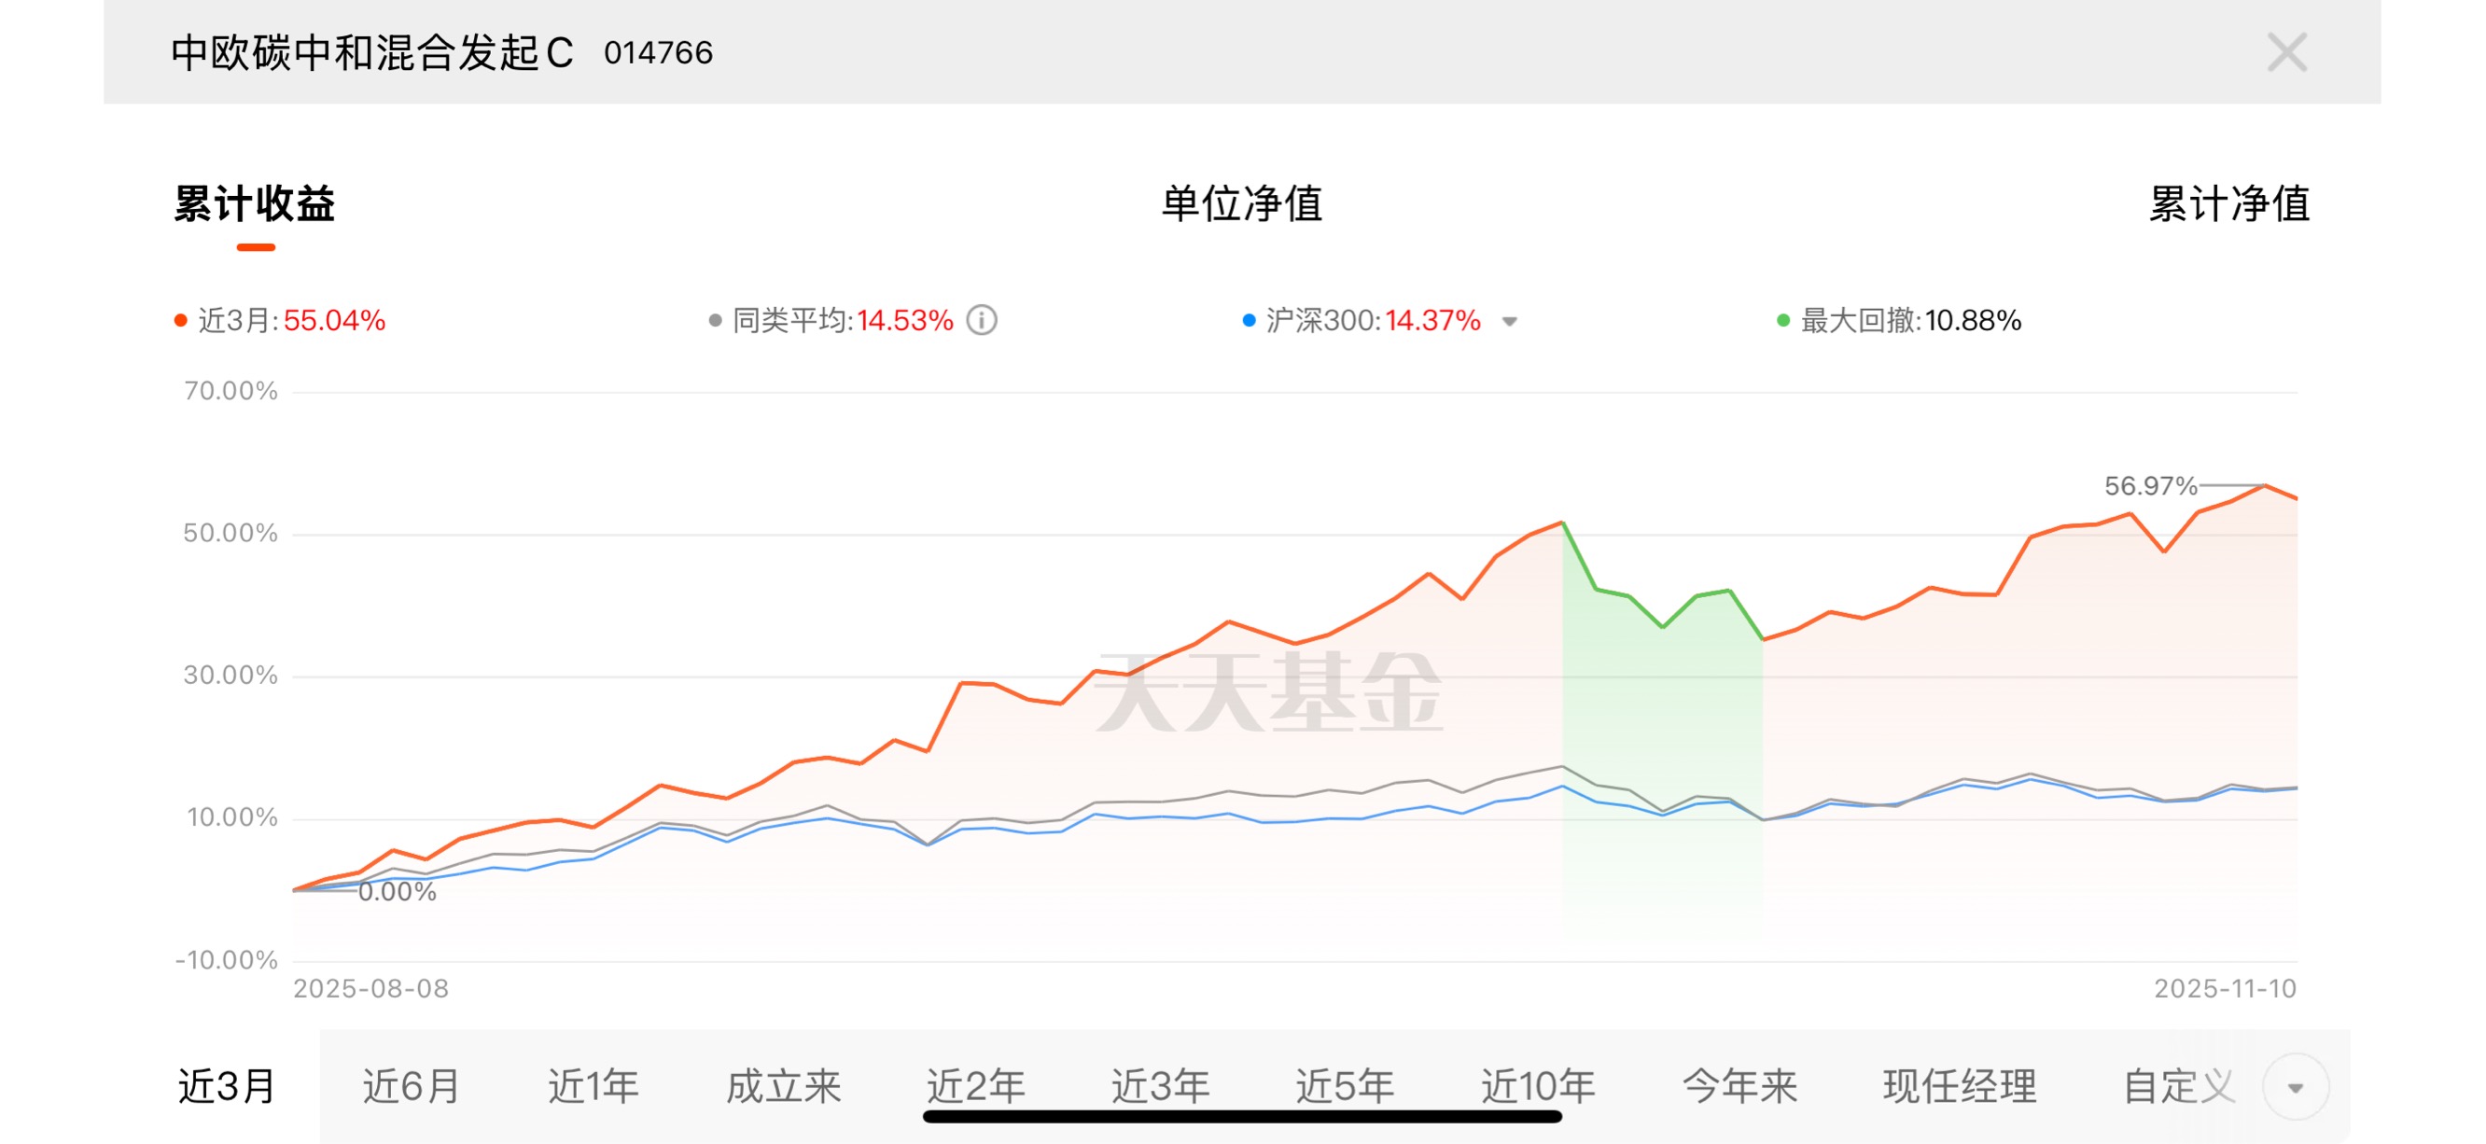Select the 累计收益 tab
2486x1144 pixels.
[x=255, y=204]
